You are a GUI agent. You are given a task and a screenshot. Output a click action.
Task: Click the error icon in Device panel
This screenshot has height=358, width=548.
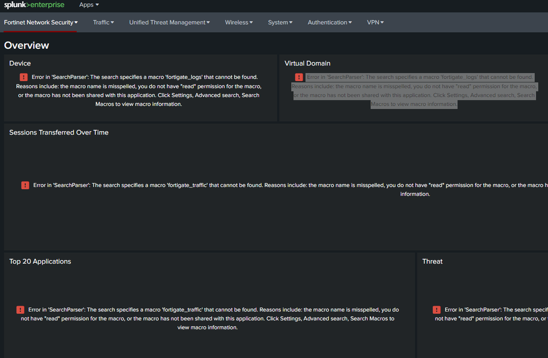[24, 77]
